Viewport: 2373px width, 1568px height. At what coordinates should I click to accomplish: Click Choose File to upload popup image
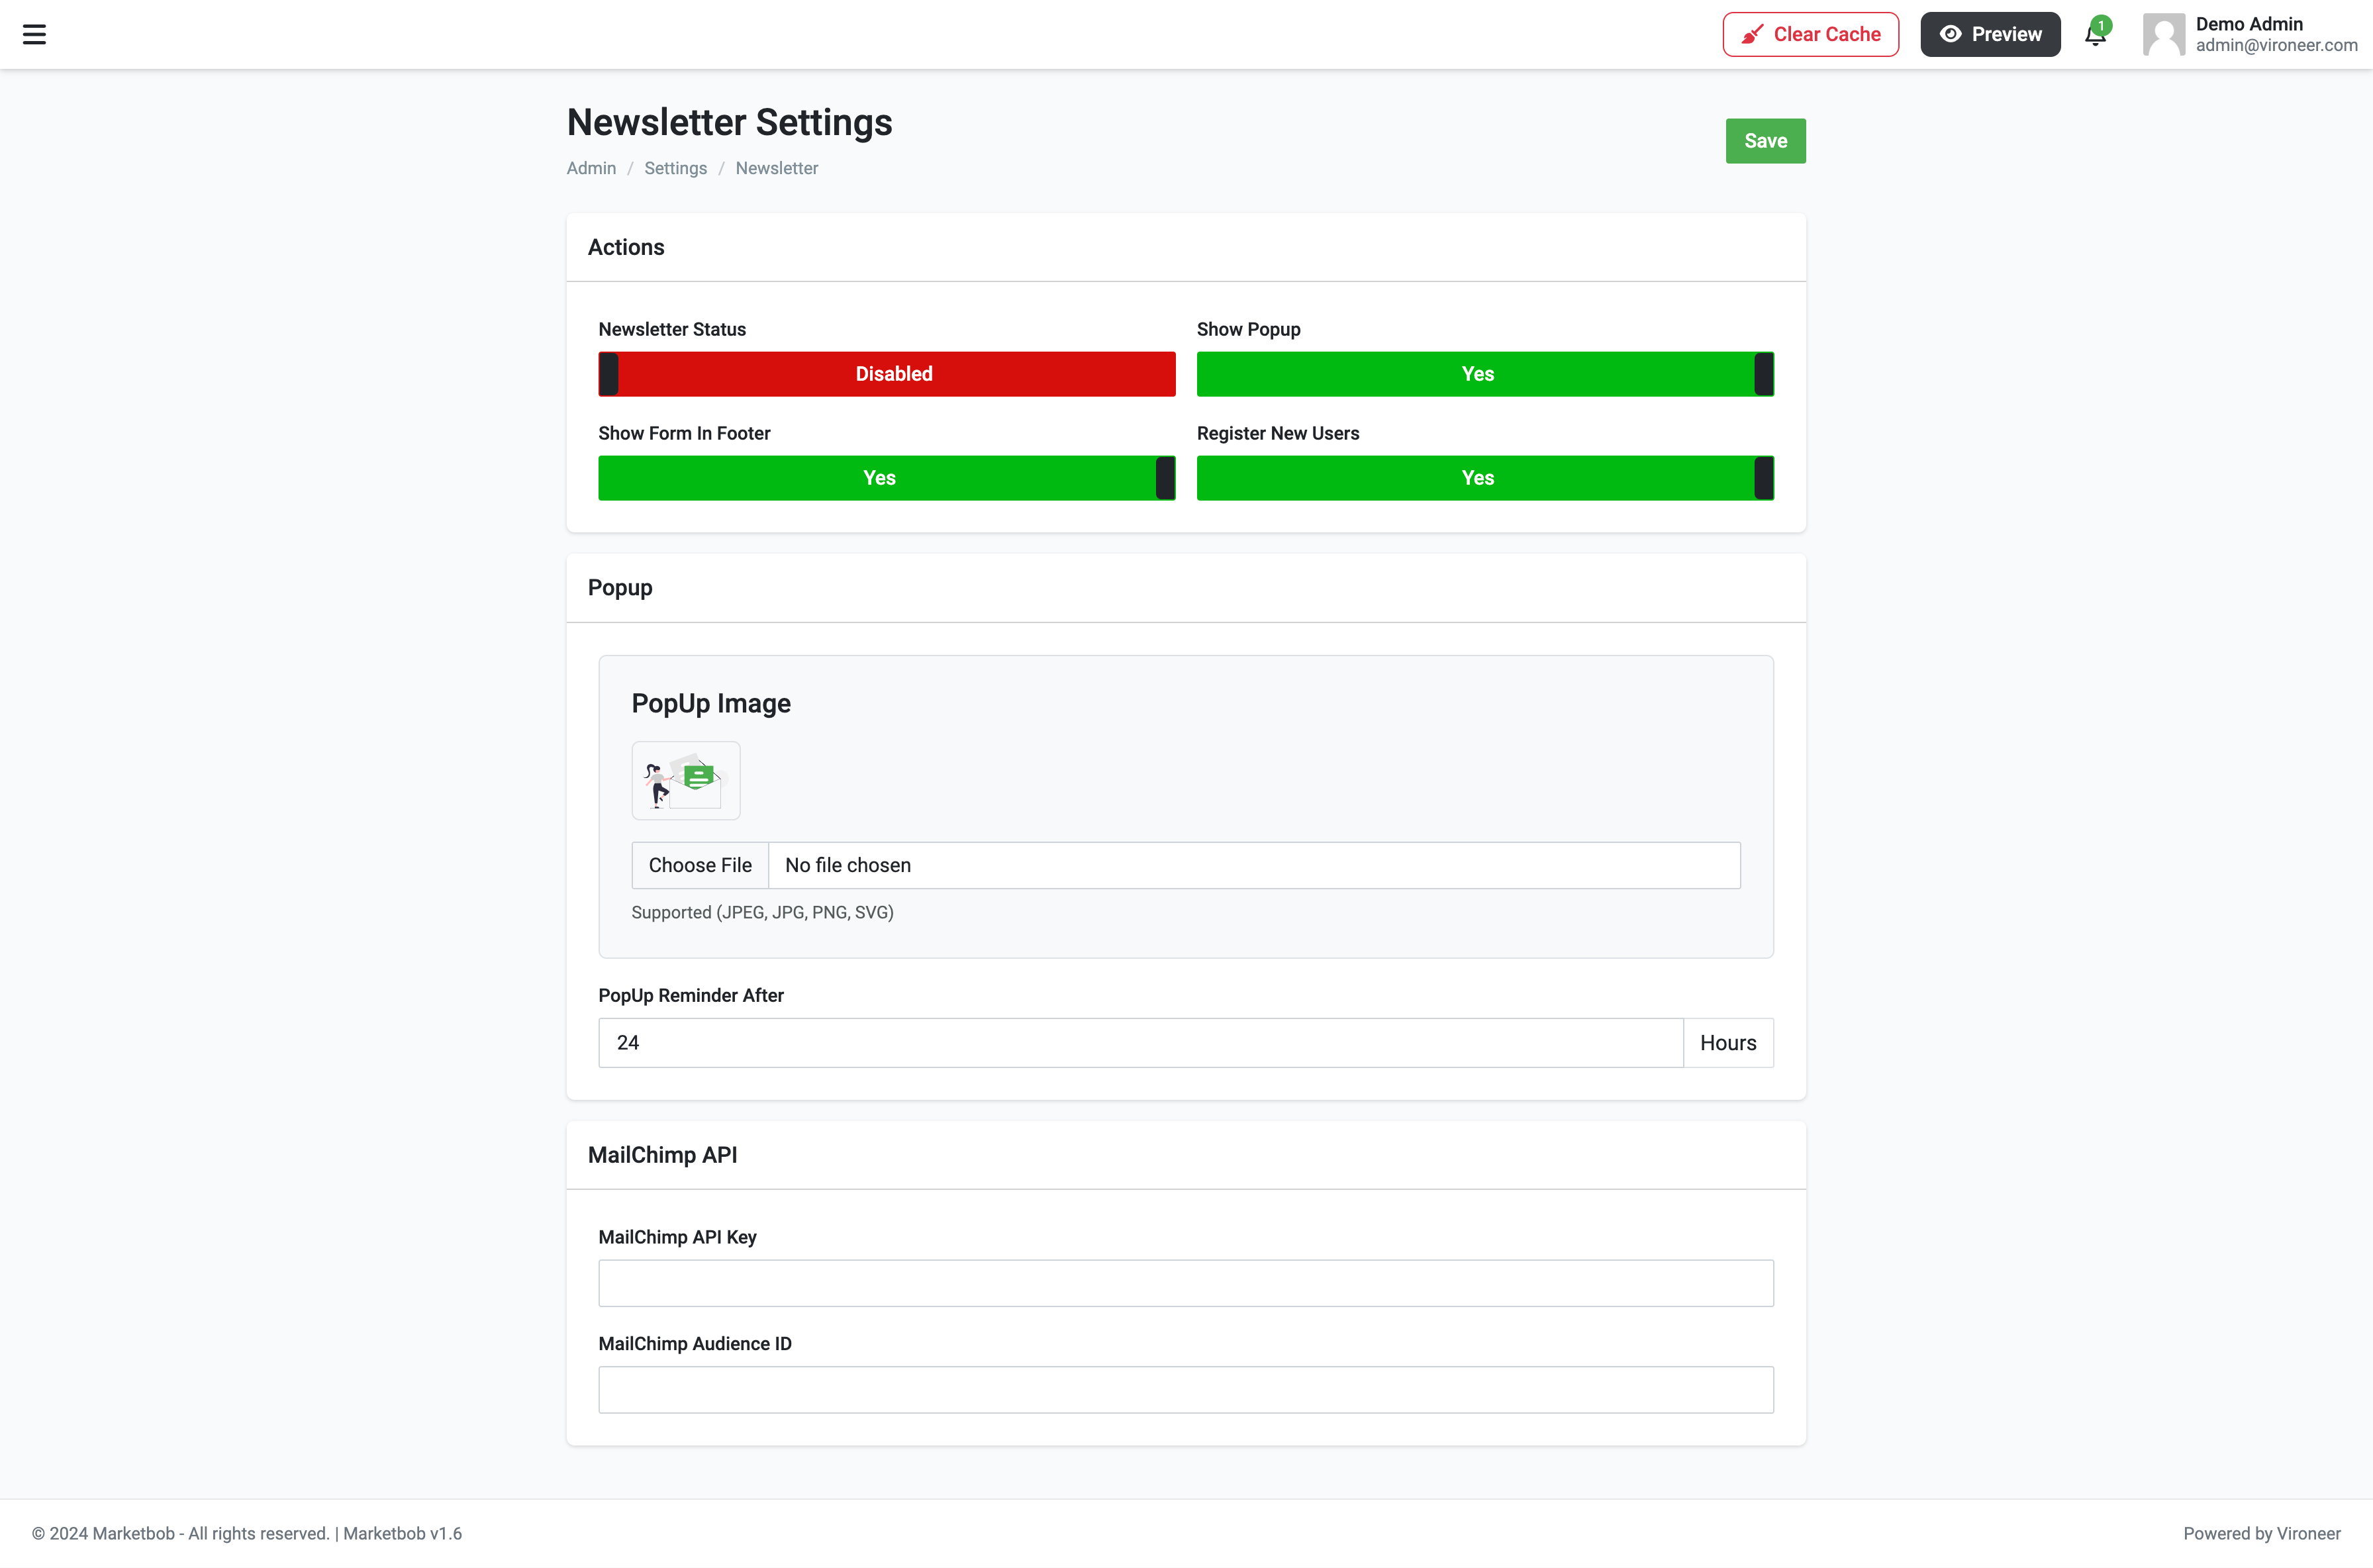coord(699,864)
